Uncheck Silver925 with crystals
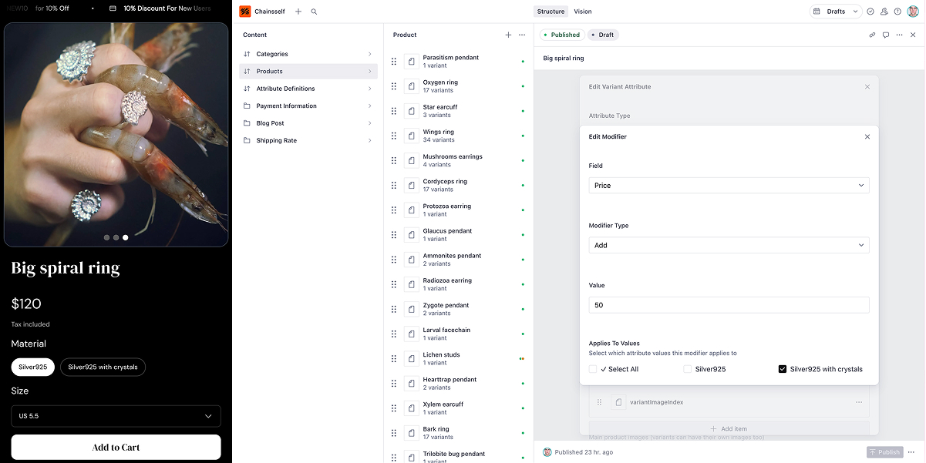This screenshot has width=926, height=463. pos(781,369)
